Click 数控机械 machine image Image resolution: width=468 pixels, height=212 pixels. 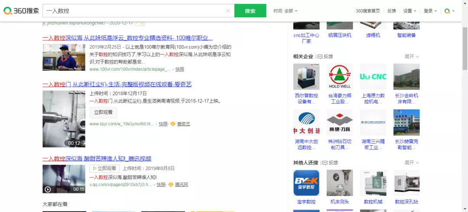373,183
